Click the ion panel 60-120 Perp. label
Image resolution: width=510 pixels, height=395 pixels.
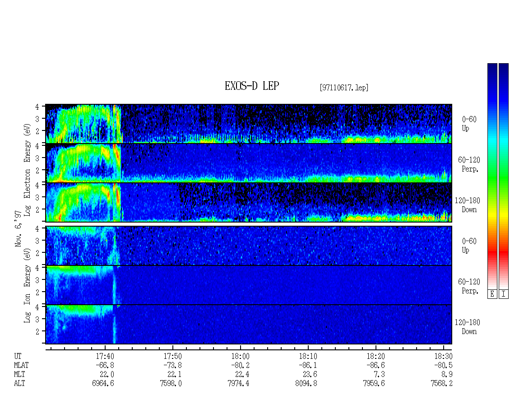point(469,286)
